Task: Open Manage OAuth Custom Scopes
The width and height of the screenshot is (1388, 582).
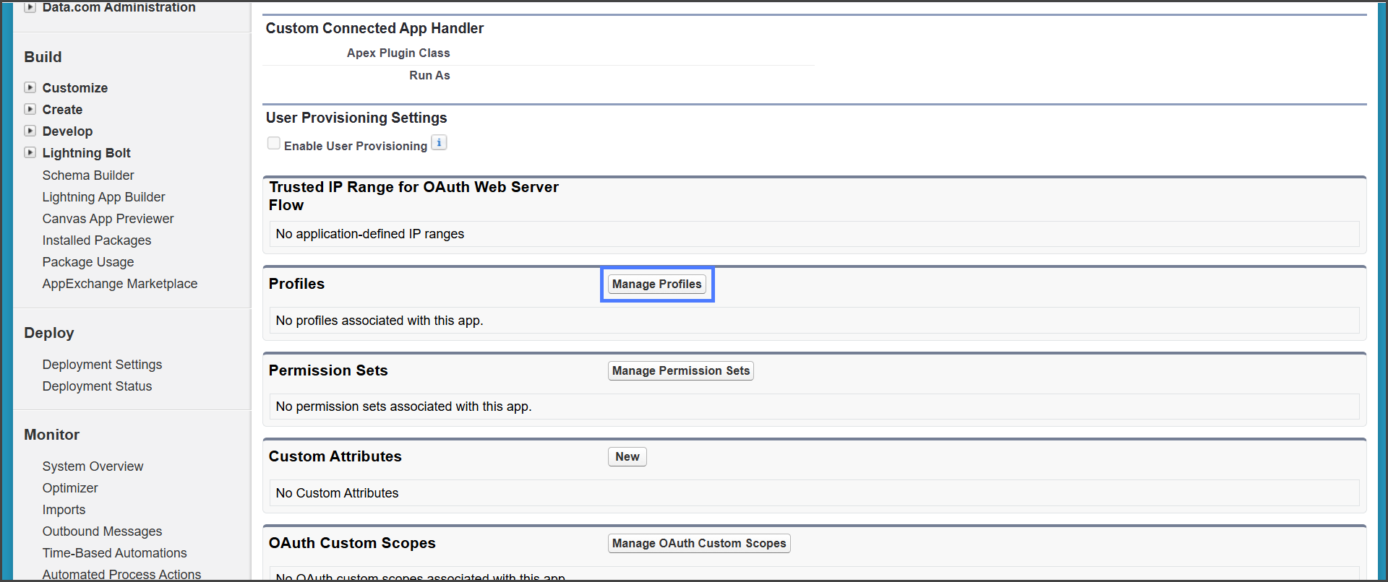Action: coord(698,544)
